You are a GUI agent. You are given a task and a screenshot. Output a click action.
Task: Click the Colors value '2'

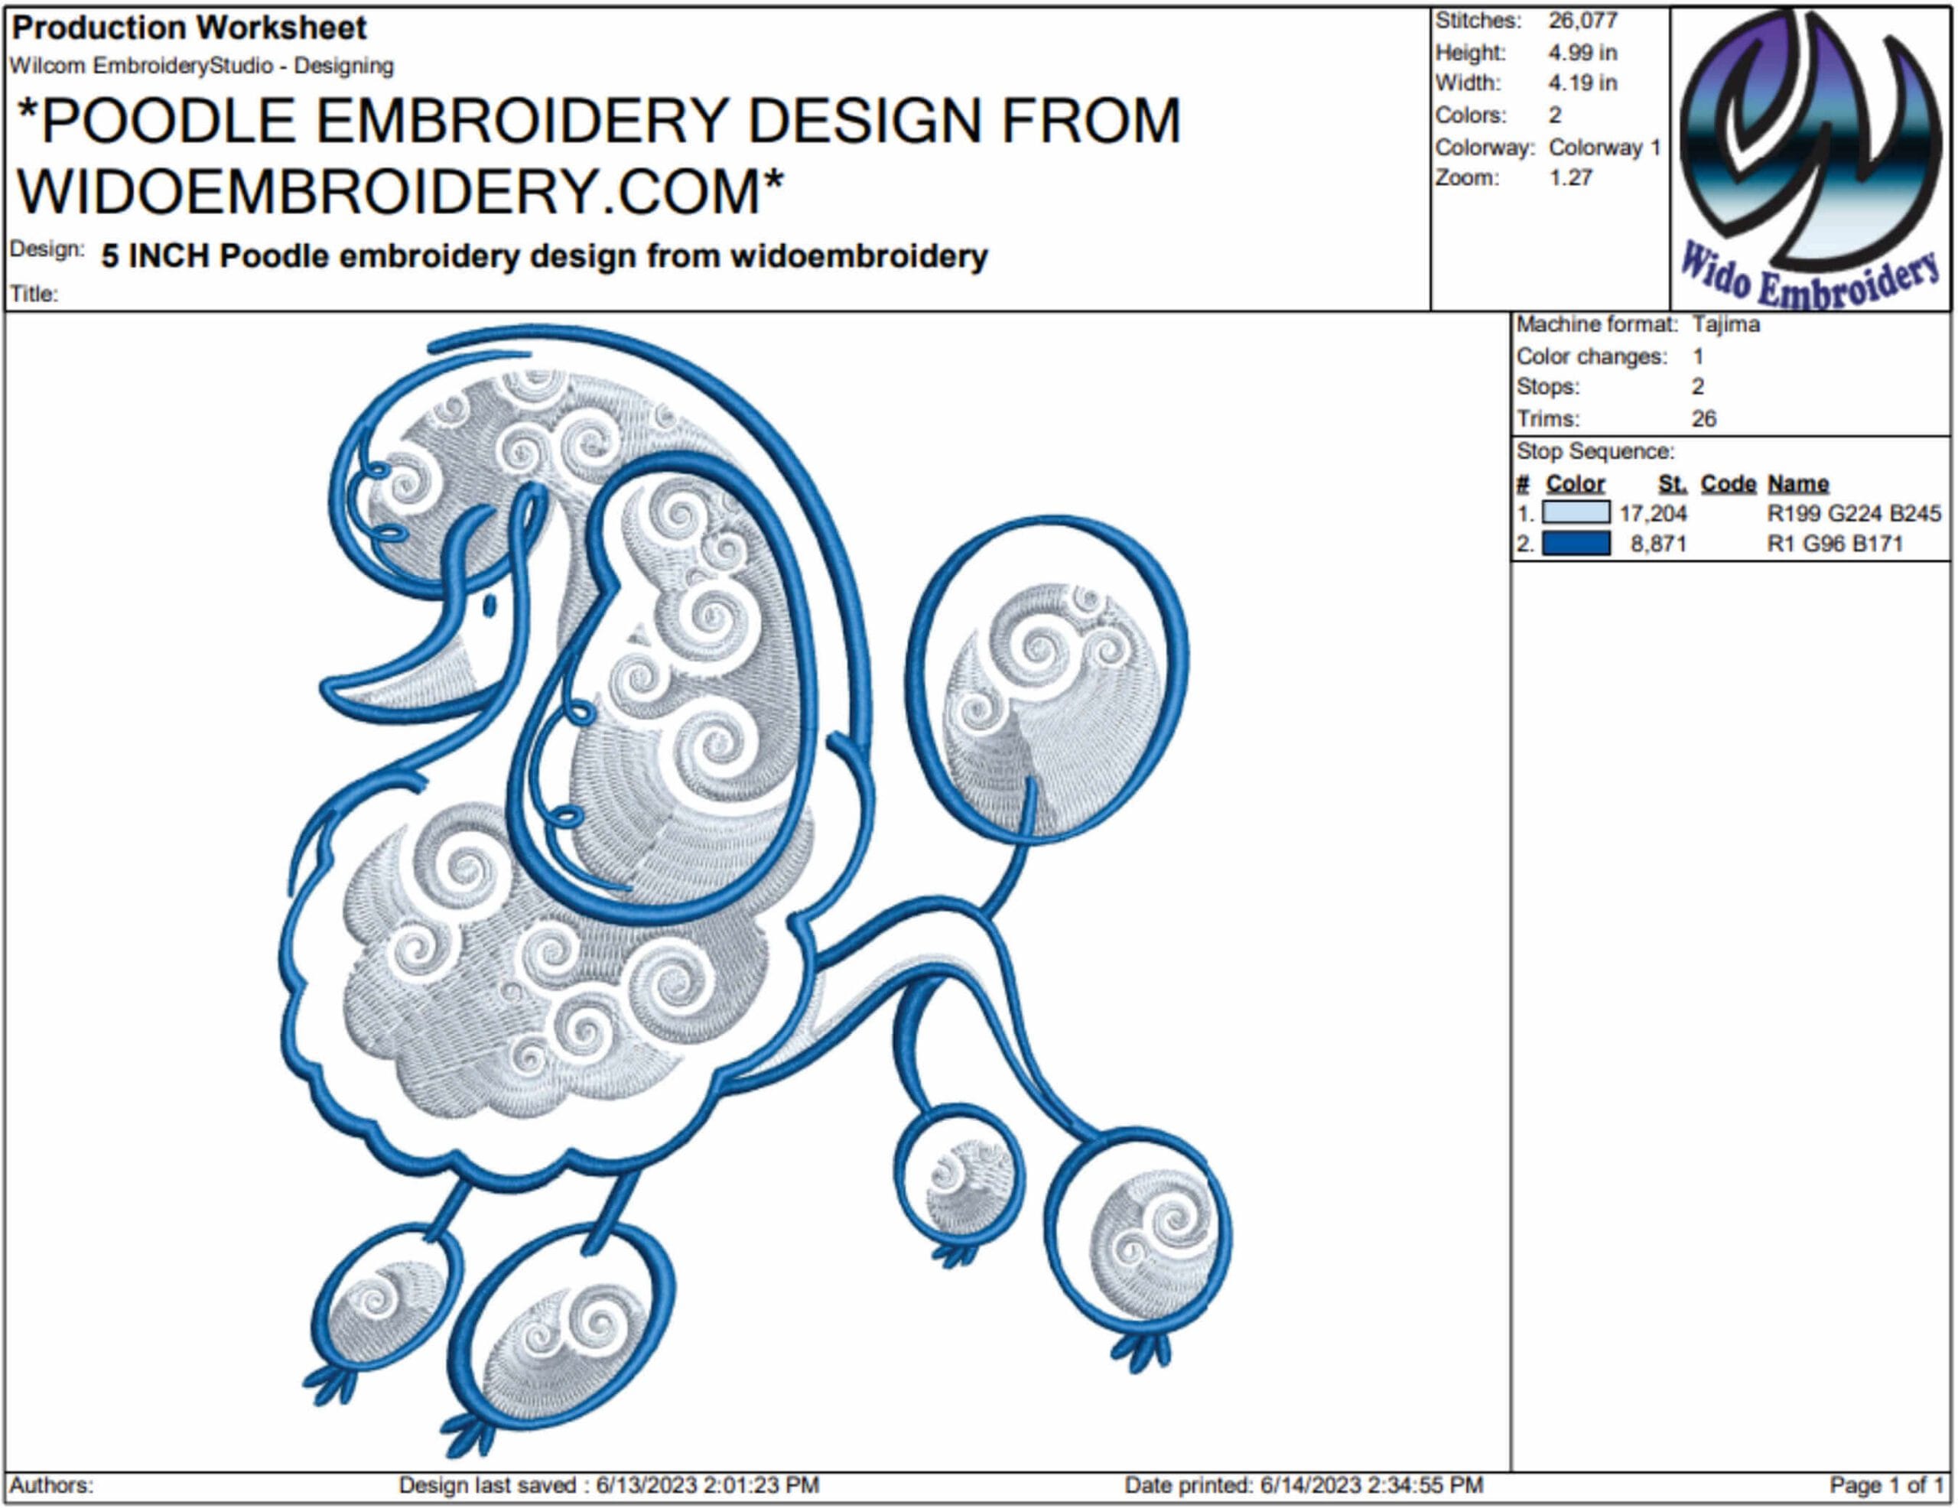click(x=1556, y=115)
